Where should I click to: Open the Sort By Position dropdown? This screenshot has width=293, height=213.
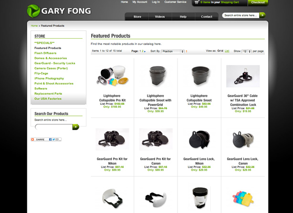(173, 51)
